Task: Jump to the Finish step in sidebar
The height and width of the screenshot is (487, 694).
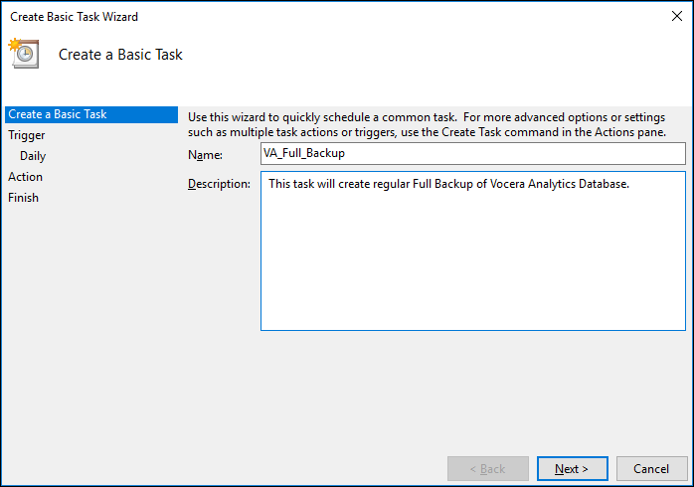Action: 24,198
